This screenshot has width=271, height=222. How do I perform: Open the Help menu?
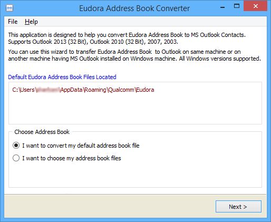pos(31,22)
